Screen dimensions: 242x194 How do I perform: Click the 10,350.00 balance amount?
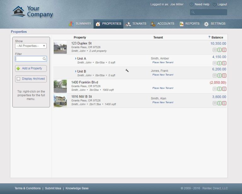(x=218, y=44)
